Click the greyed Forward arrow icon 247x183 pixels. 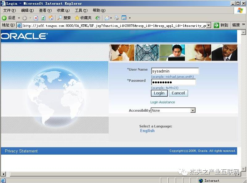[24, 18]
